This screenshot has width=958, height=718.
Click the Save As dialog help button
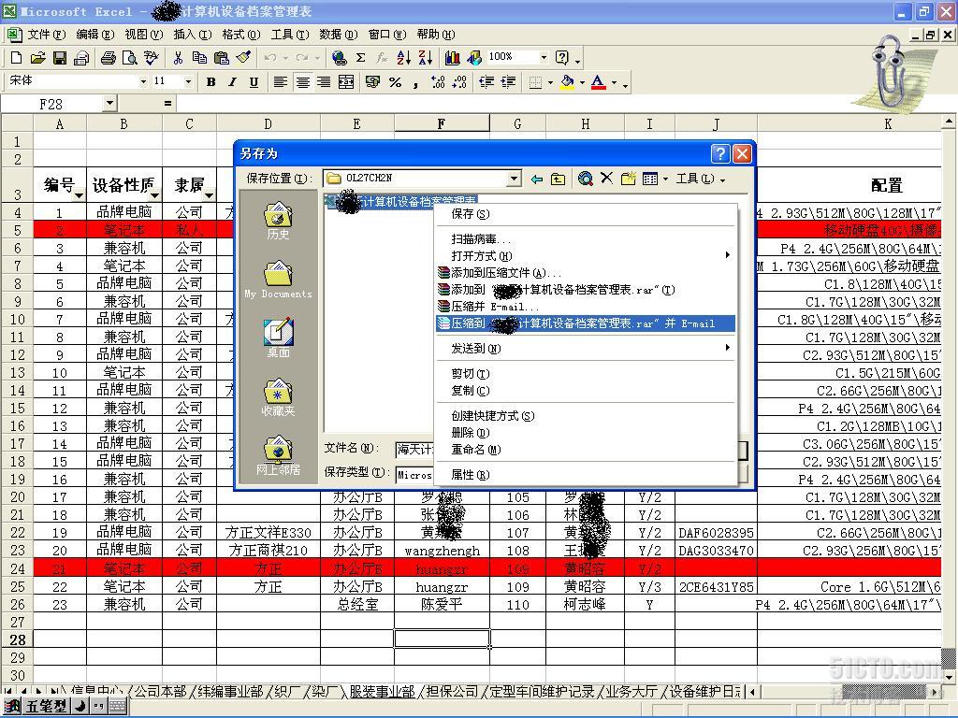720,153
